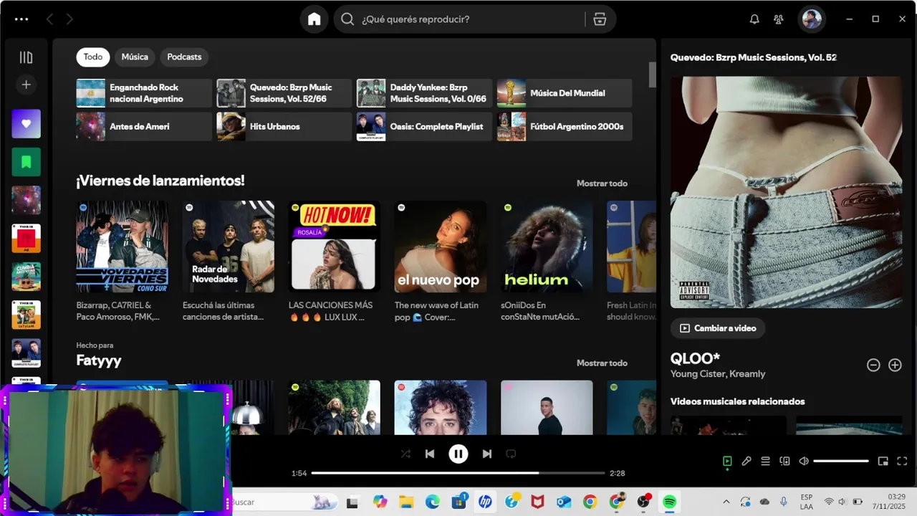Image resolution: width=917 pixels, height=516 pixels.
Task: Create a new playlist with plus icon
Action: 26,85
